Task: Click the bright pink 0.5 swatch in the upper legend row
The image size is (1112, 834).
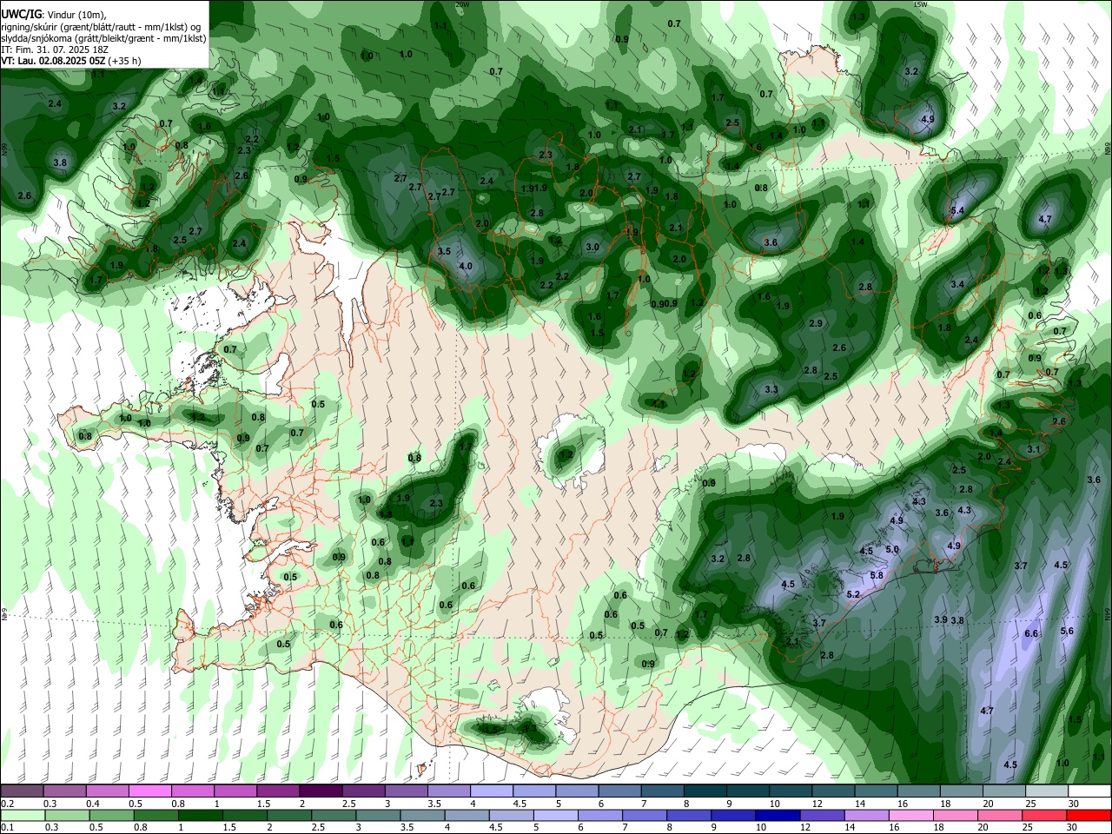Action: [x=149, y=791]
